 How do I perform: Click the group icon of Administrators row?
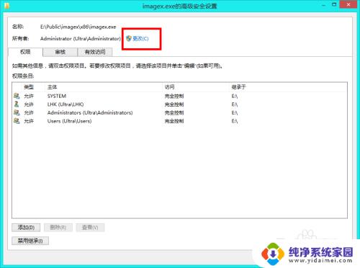(17, 112)
